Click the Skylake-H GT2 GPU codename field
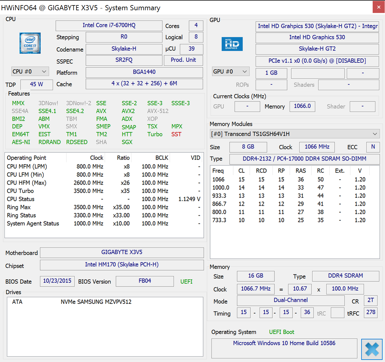This screenshot has width=385, height=362. coord(317,49)
